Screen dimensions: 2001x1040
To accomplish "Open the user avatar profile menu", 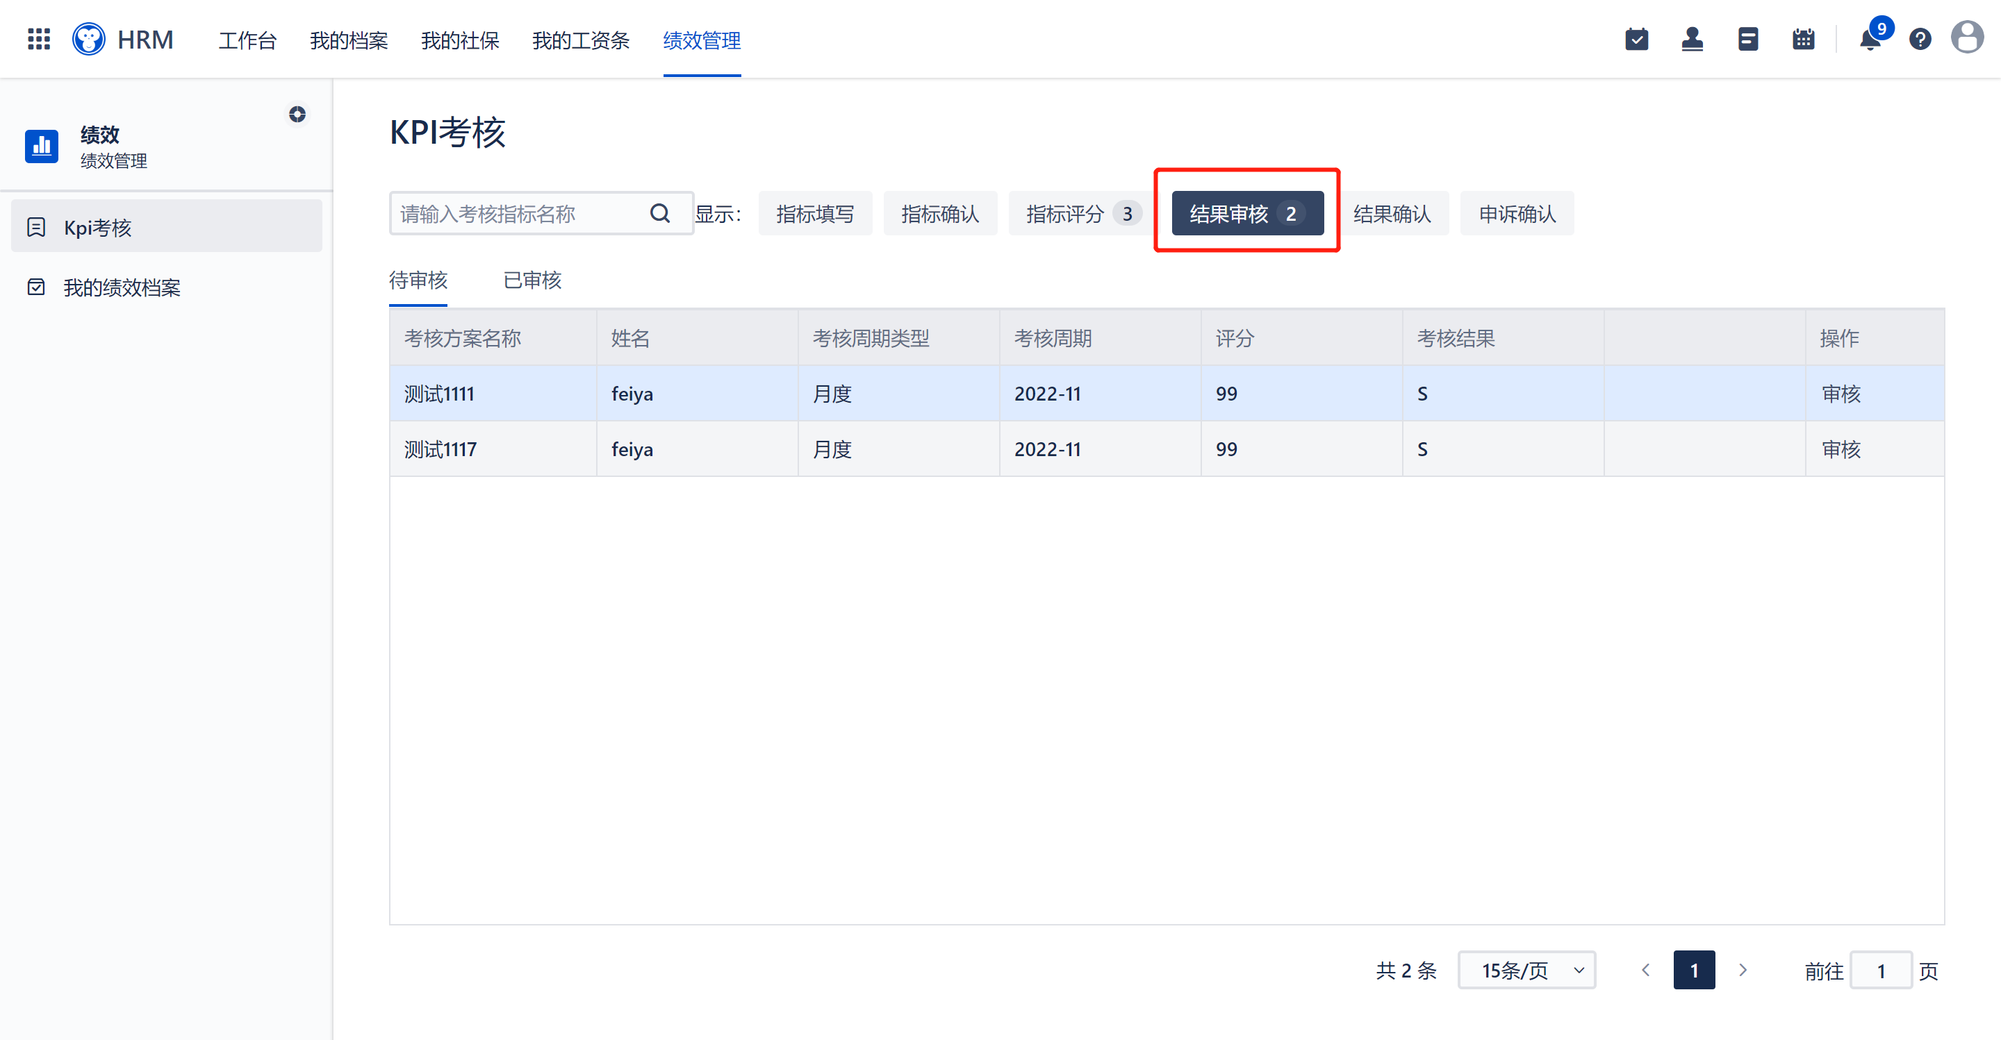I will [x=1968, y=37].
